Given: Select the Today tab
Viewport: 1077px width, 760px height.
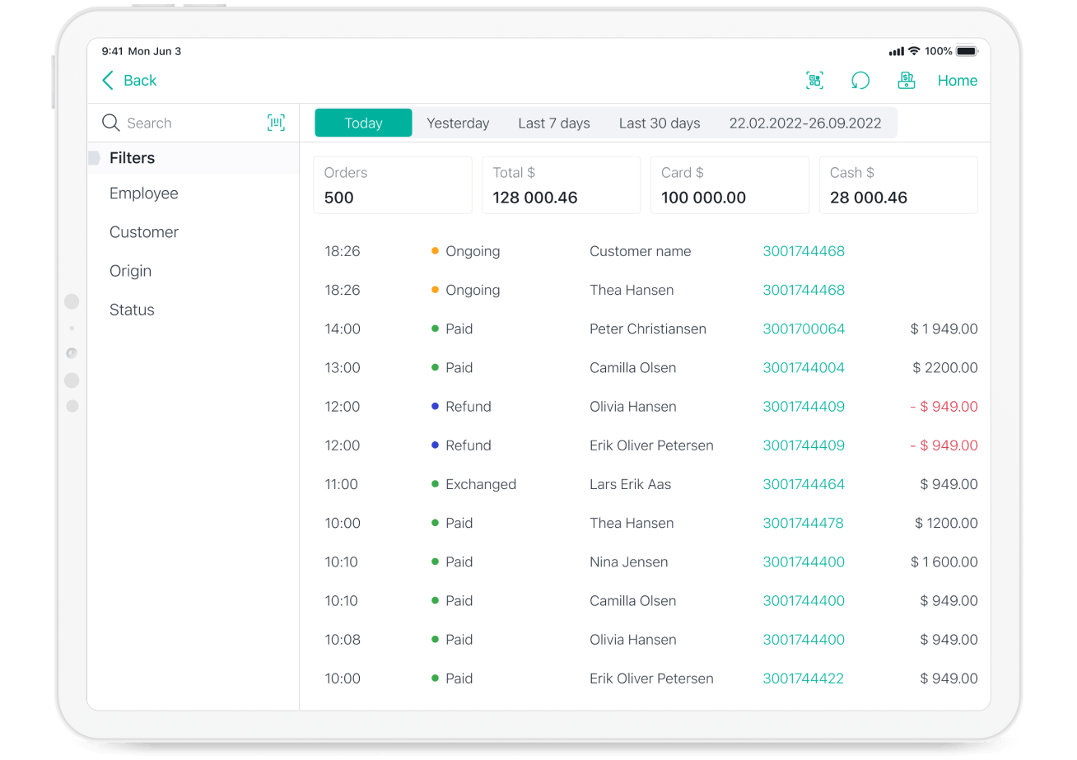Looking at the screenshot, I should click(363, 123).
